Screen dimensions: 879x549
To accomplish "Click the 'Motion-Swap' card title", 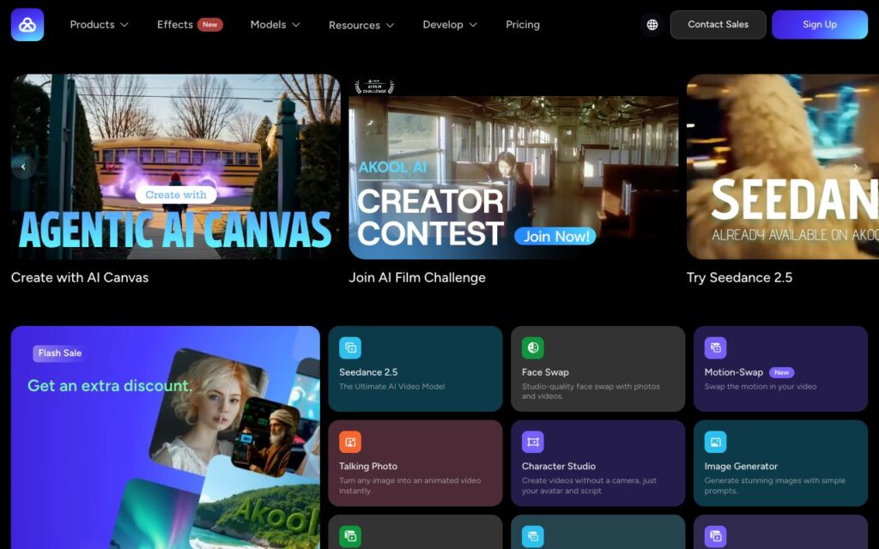I will 734,372.
